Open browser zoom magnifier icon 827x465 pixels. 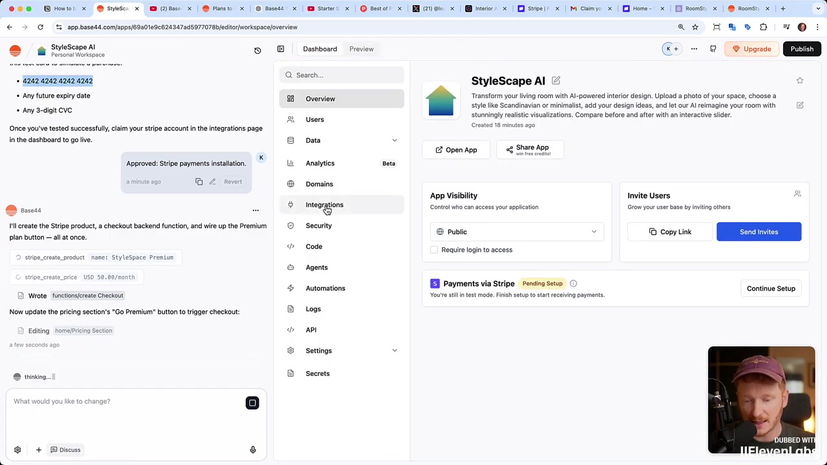pos(681,27)
